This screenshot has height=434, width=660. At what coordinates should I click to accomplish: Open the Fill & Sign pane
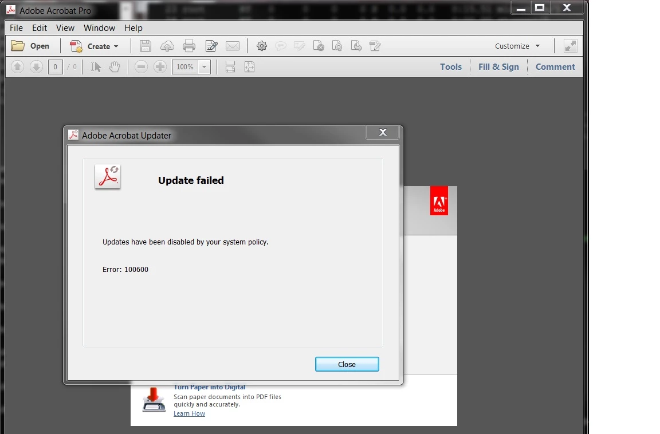coord(498,67)
